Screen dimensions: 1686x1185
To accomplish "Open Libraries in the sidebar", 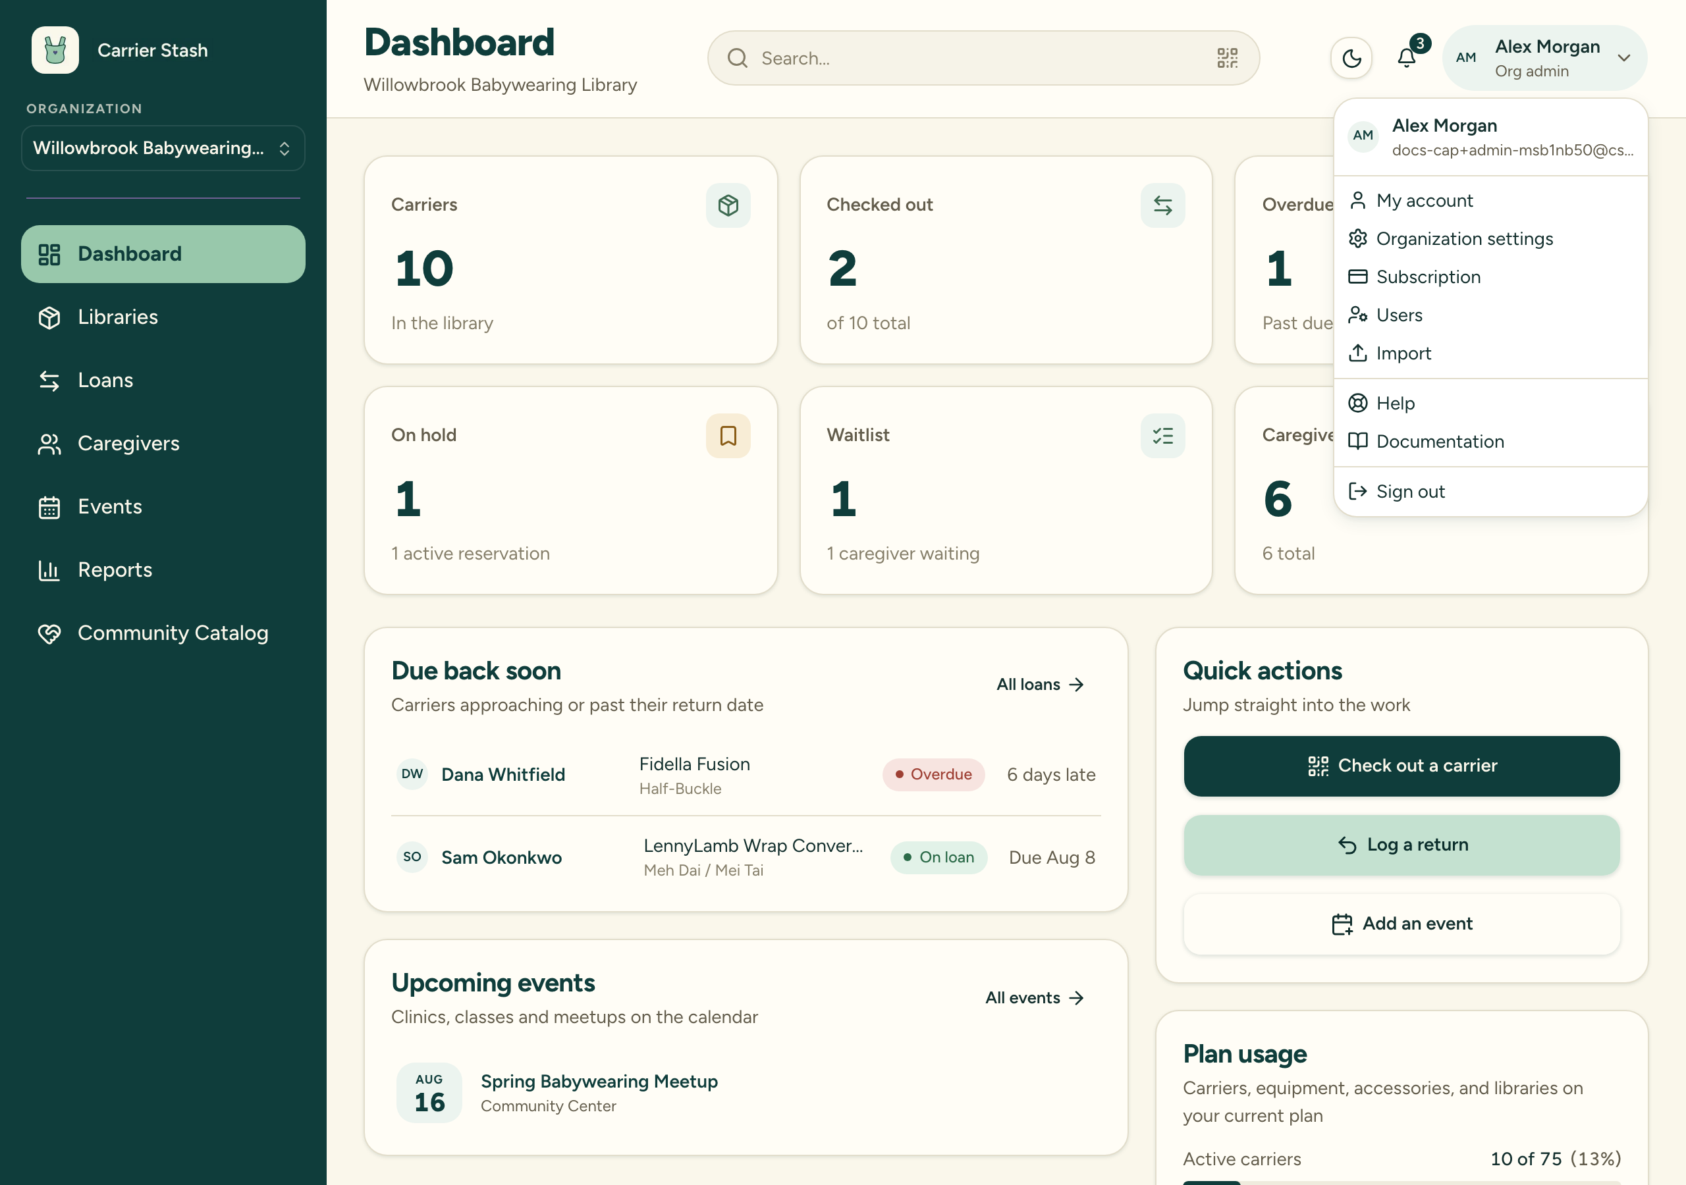I will tap(163, 317).
